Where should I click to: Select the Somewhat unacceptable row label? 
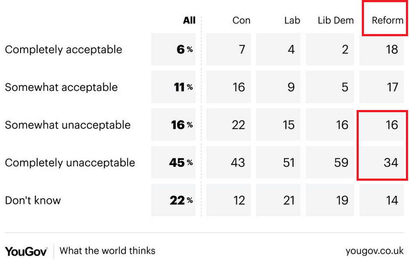(x=68, y=125)
